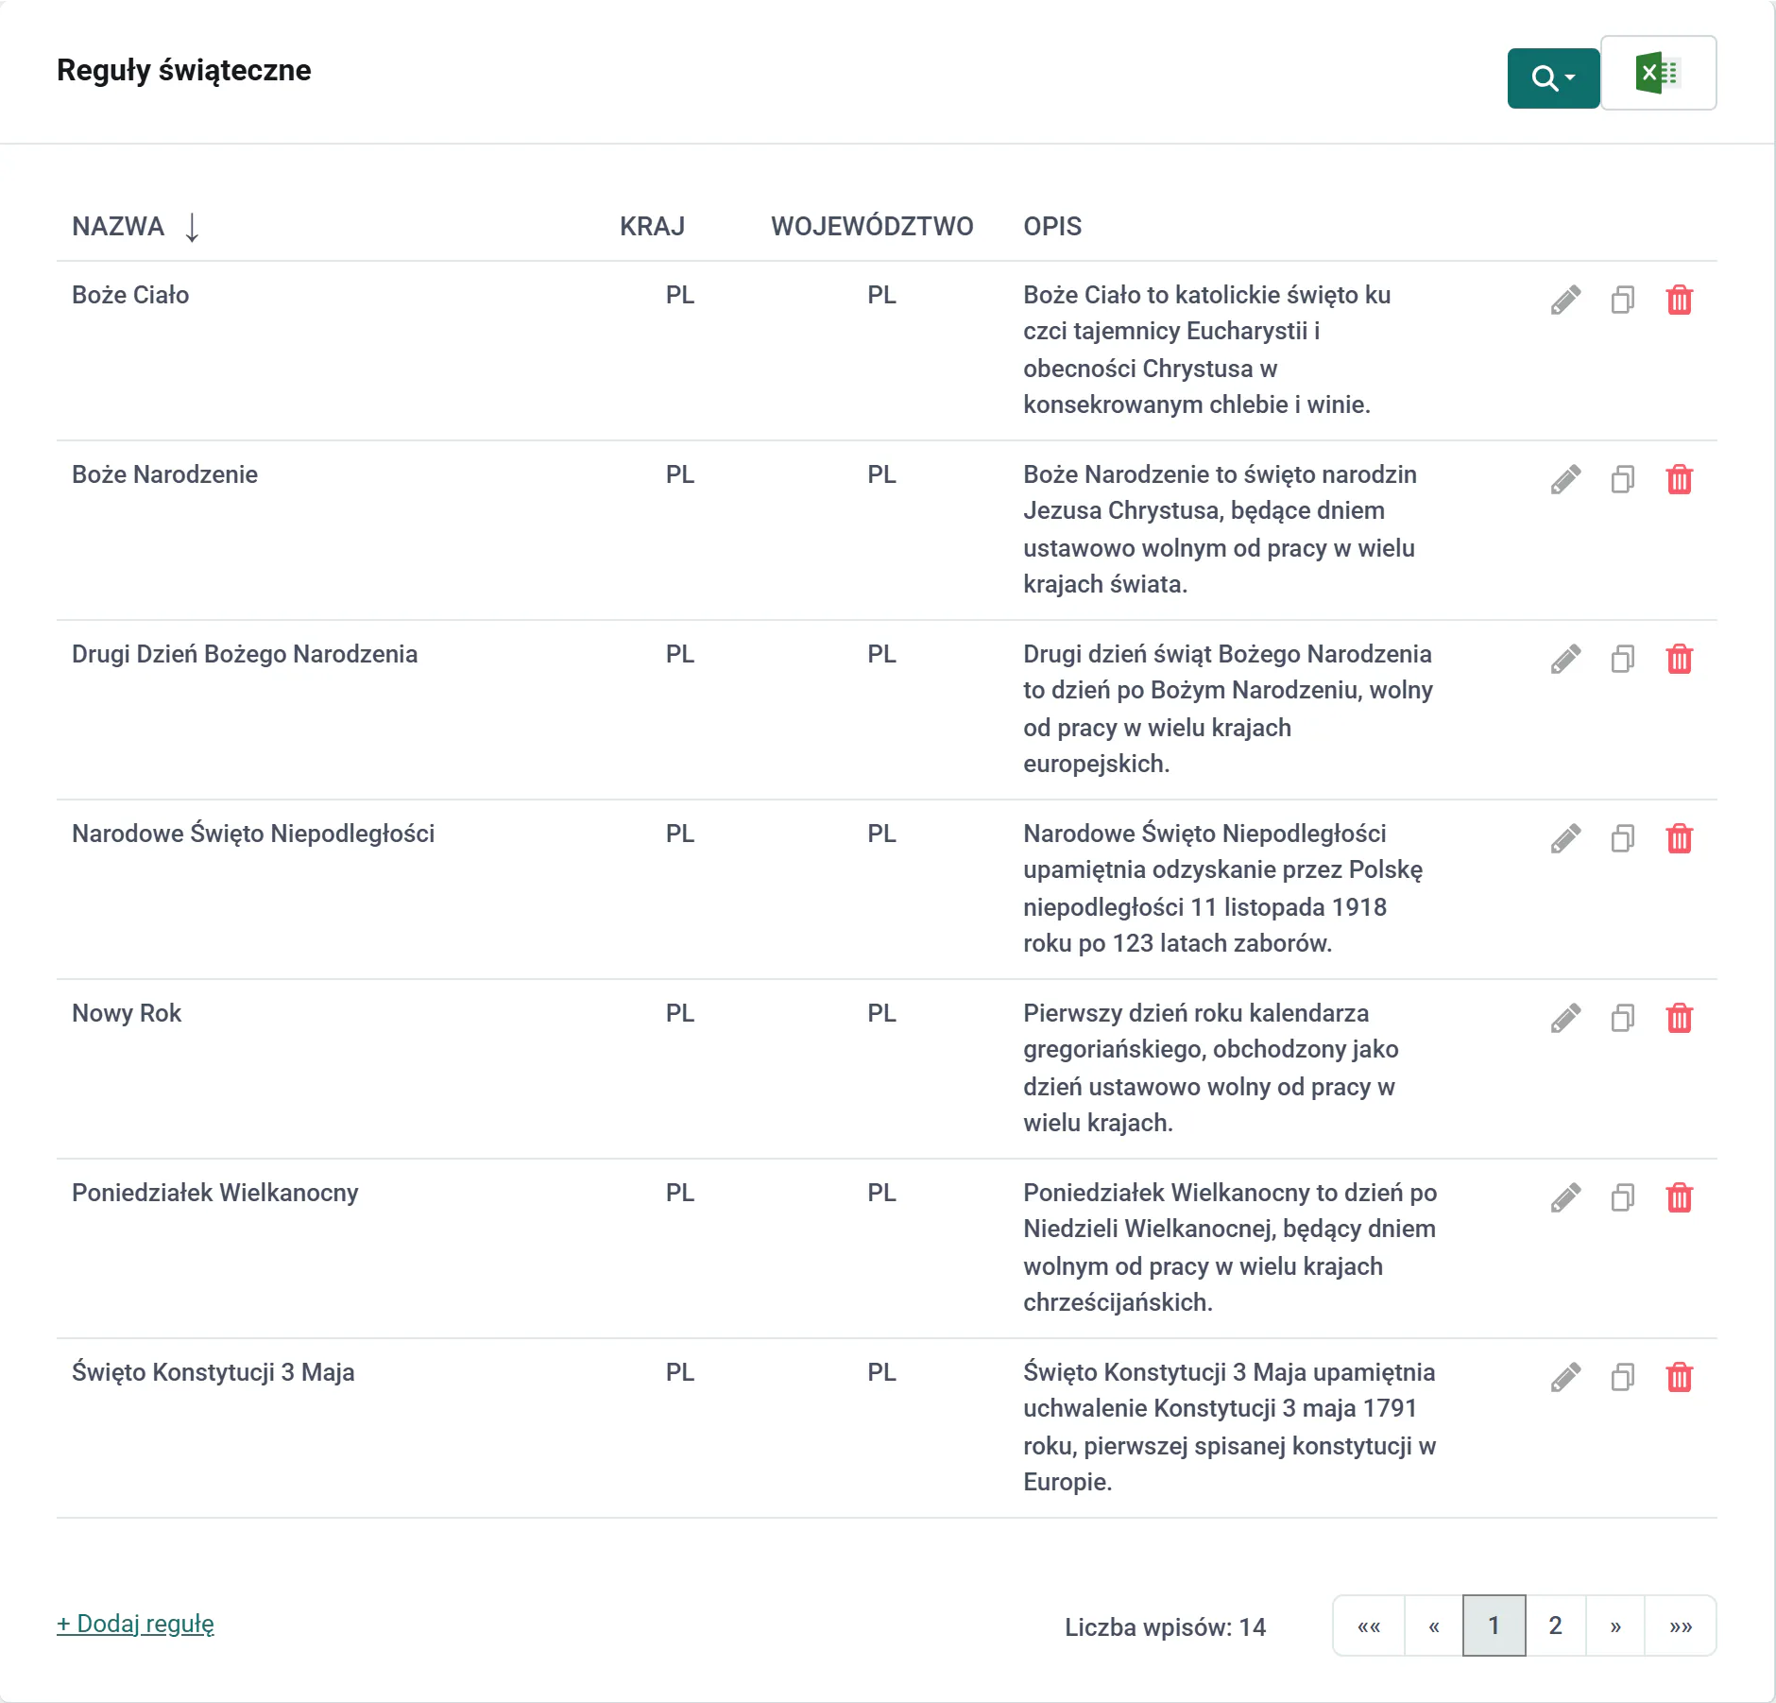Edit Drugi Dzień Bożego Narodzenia rule

(x=1565, y=659)
